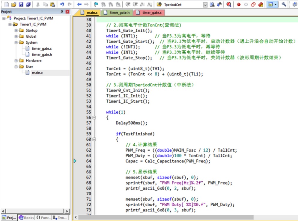Insert or remove a bookmark flag
298x221 pixels.
(96, 4)
